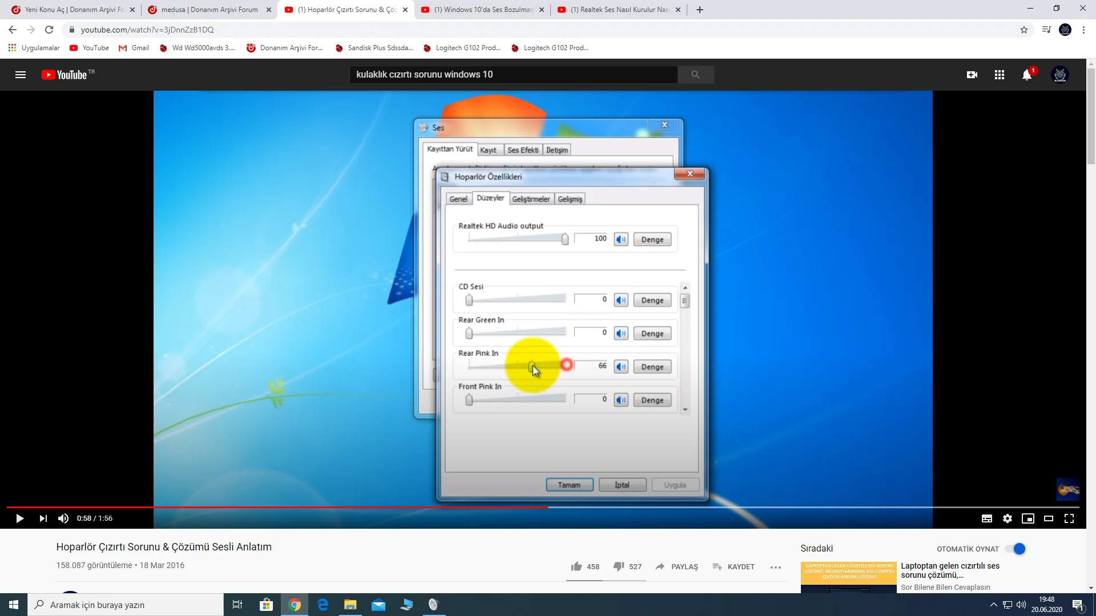Image resolution: width=1096 pixels, height=616 pixels.
Task: Skip to next video
Action: 43,518
